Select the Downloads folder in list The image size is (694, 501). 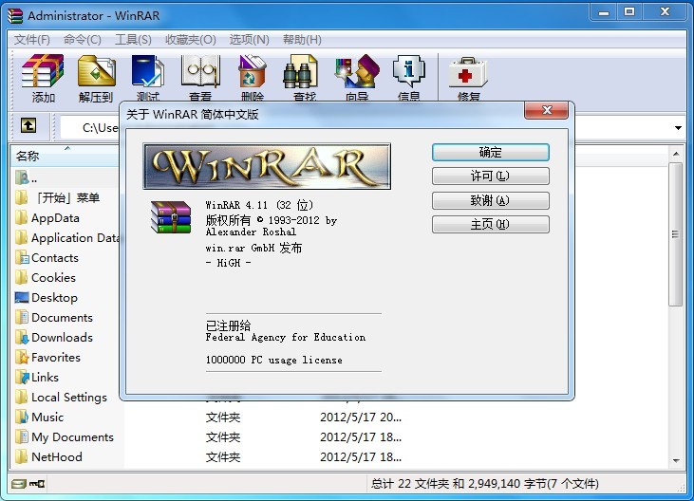tap(62, 338)
